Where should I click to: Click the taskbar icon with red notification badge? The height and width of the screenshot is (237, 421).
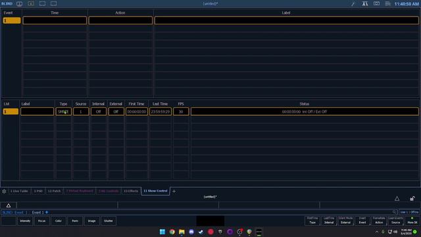point(239,232)
